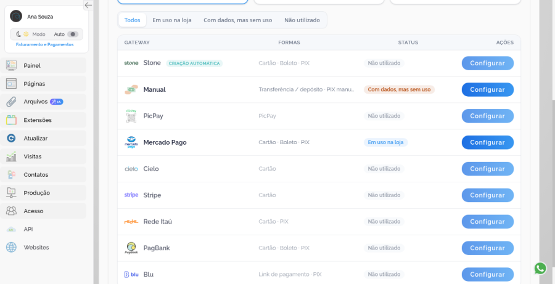Configure the Mercado Pago gateway
This screenshot has width=555, height=284.
click(x=487, y=142)
